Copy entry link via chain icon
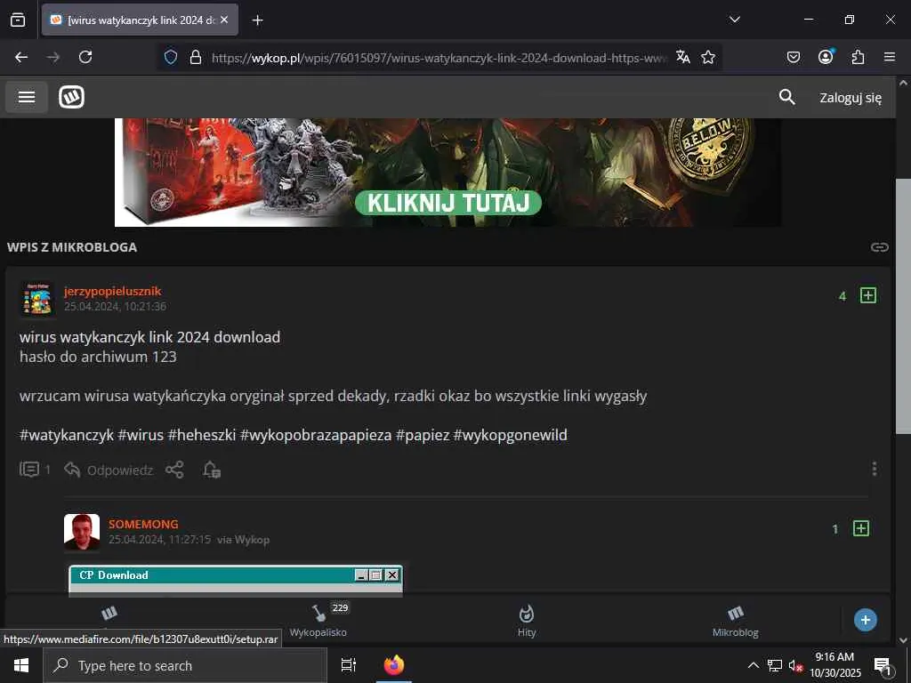This screenshot has width=911, height=683. 879,247
